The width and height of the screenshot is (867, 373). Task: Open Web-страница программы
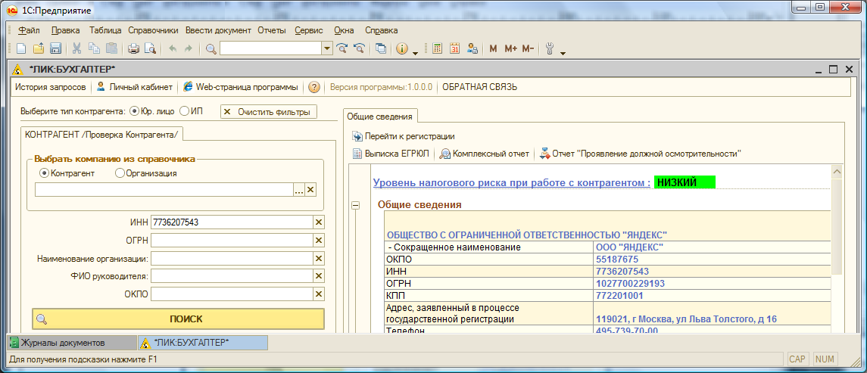241,87
